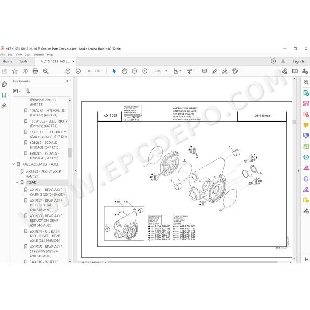
Task: Select the arrow selection tool
Action: click(x=114, y=71)
